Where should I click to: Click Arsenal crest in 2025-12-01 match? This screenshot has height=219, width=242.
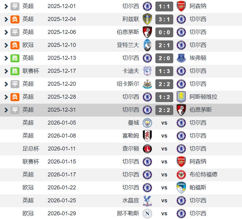point(181,6)
